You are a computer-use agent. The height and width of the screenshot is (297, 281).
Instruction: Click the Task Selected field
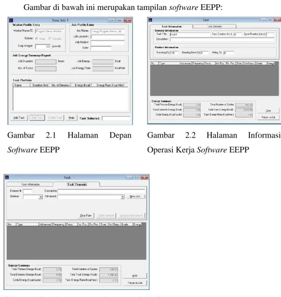(x=116, y=119)
